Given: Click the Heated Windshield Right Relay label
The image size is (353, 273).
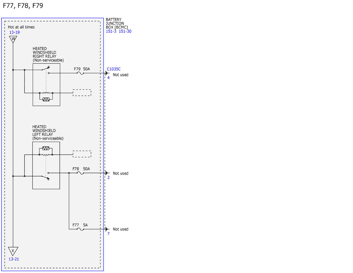Looking at the screenshot, I should 48,54.
